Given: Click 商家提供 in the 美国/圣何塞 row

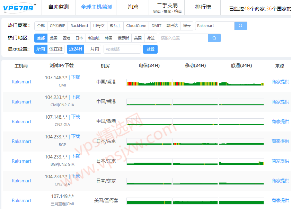Looking at the screenshot, I should click(280, 200).
